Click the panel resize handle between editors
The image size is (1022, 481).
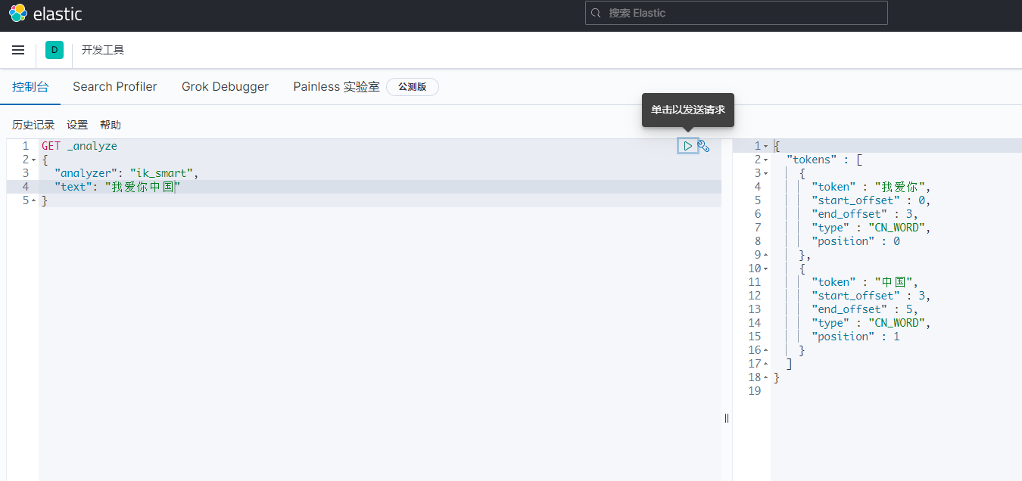(727, 417)
